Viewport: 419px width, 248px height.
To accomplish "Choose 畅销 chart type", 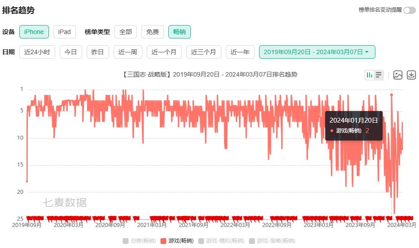I will tap(180, 32).
